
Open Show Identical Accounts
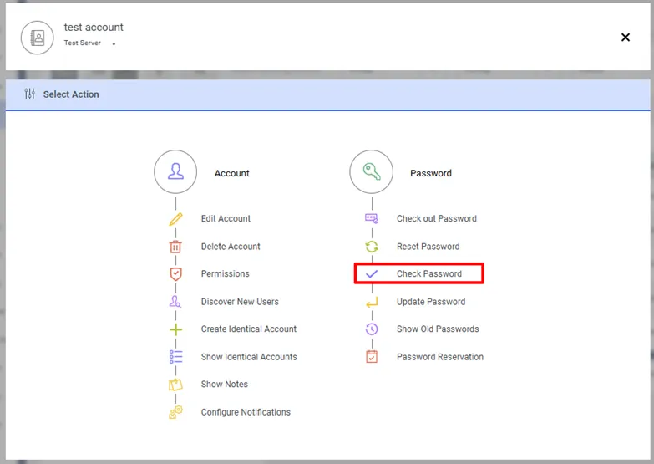[x=249, y=357]
